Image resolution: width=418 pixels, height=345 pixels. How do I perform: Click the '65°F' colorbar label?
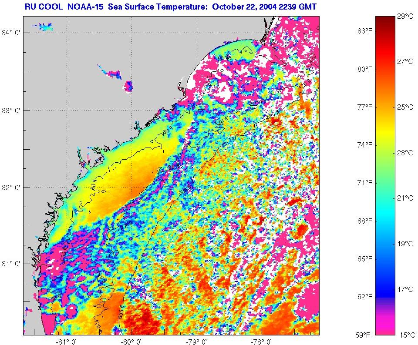[365, 259]
